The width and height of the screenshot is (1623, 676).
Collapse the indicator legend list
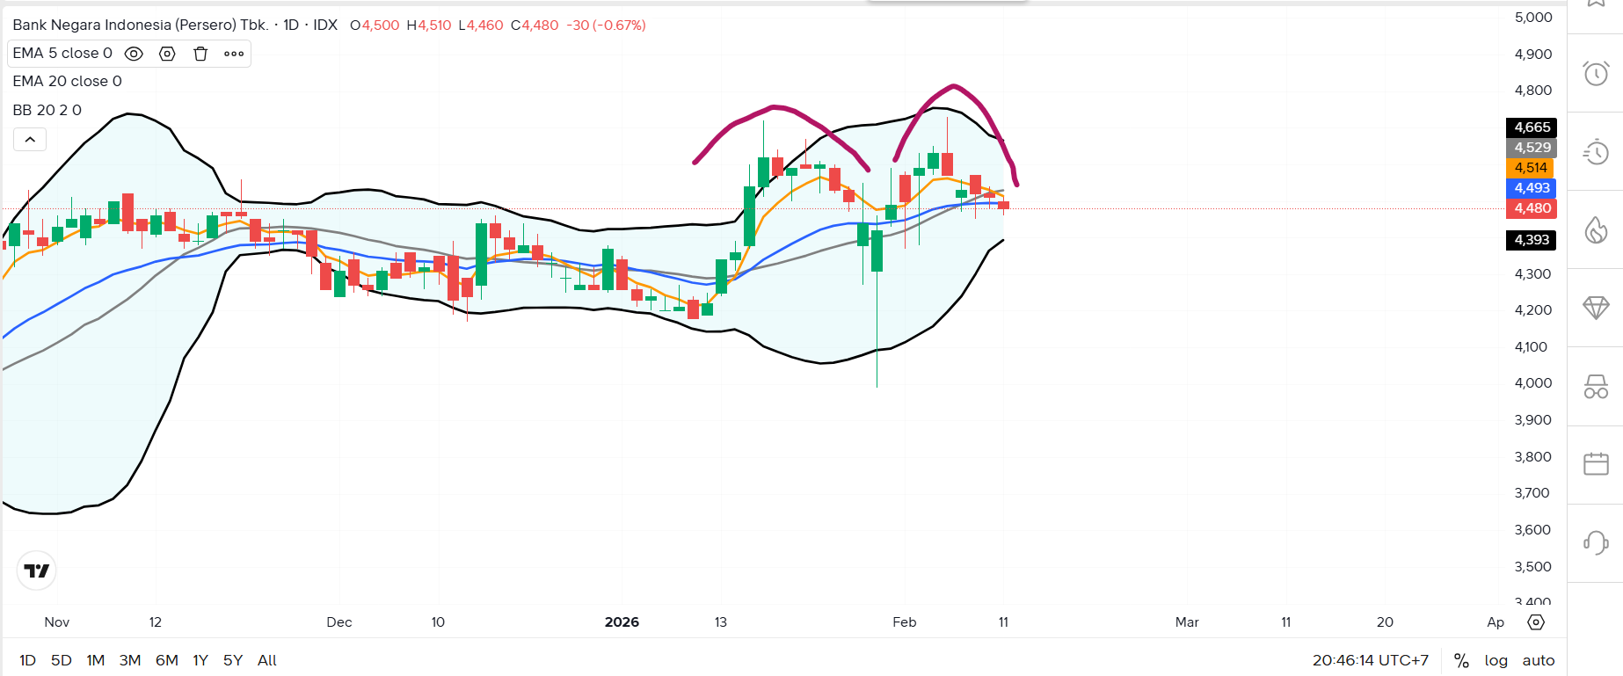coord(30,139)
